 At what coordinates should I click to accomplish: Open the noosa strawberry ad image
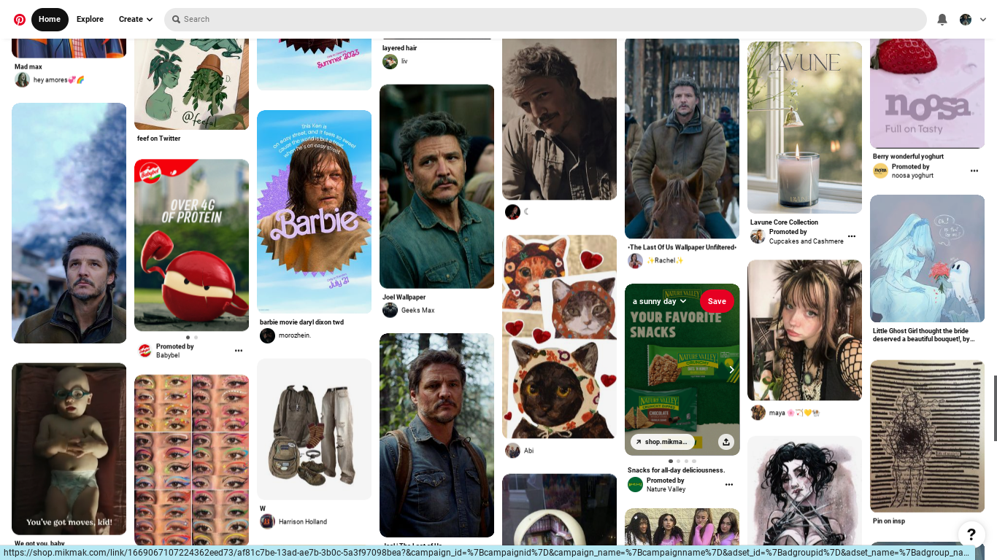pos(927,93)
